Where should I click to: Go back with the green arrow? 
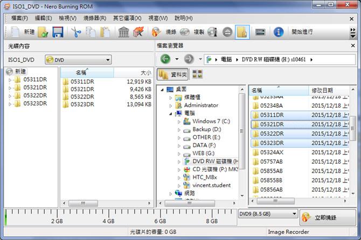(165, 59)
